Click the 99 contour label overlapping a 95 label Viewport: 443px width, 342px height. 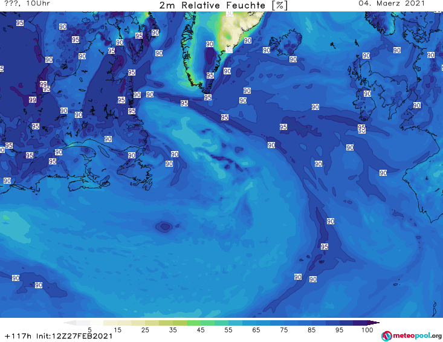[44, 84]
